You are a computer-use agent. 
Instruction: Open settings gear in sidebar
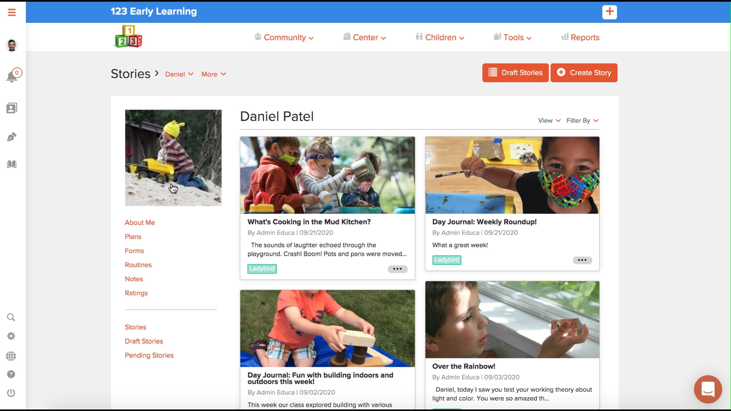[11, 336]
